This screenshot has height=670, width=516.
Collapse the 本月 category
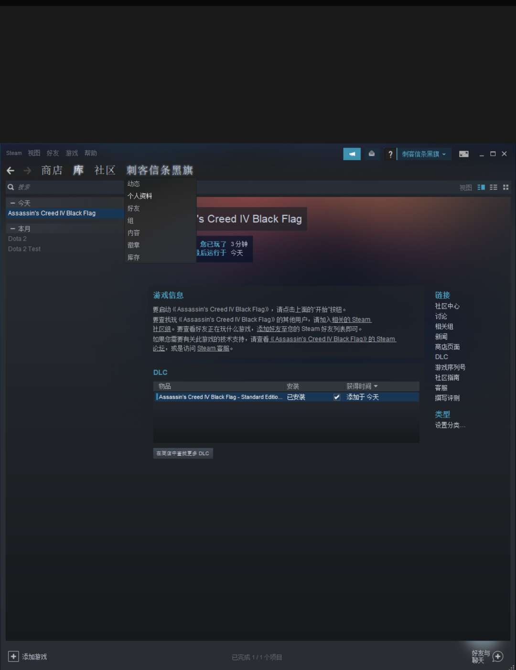pyautogui.click(x=12, y=229)
